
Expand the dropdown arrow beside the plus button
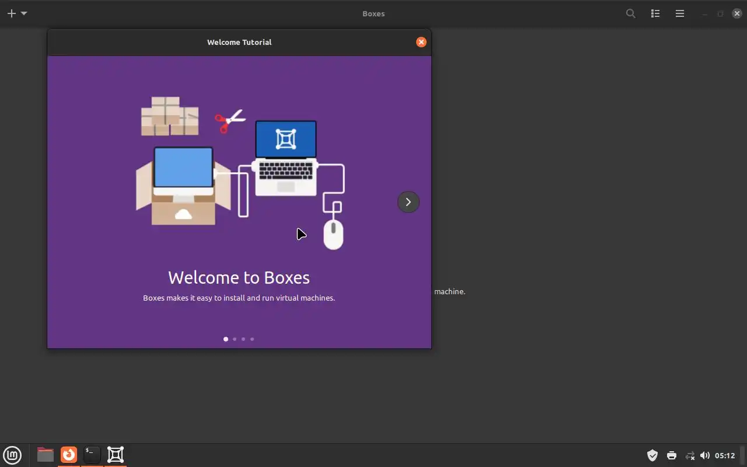point(24,13)
